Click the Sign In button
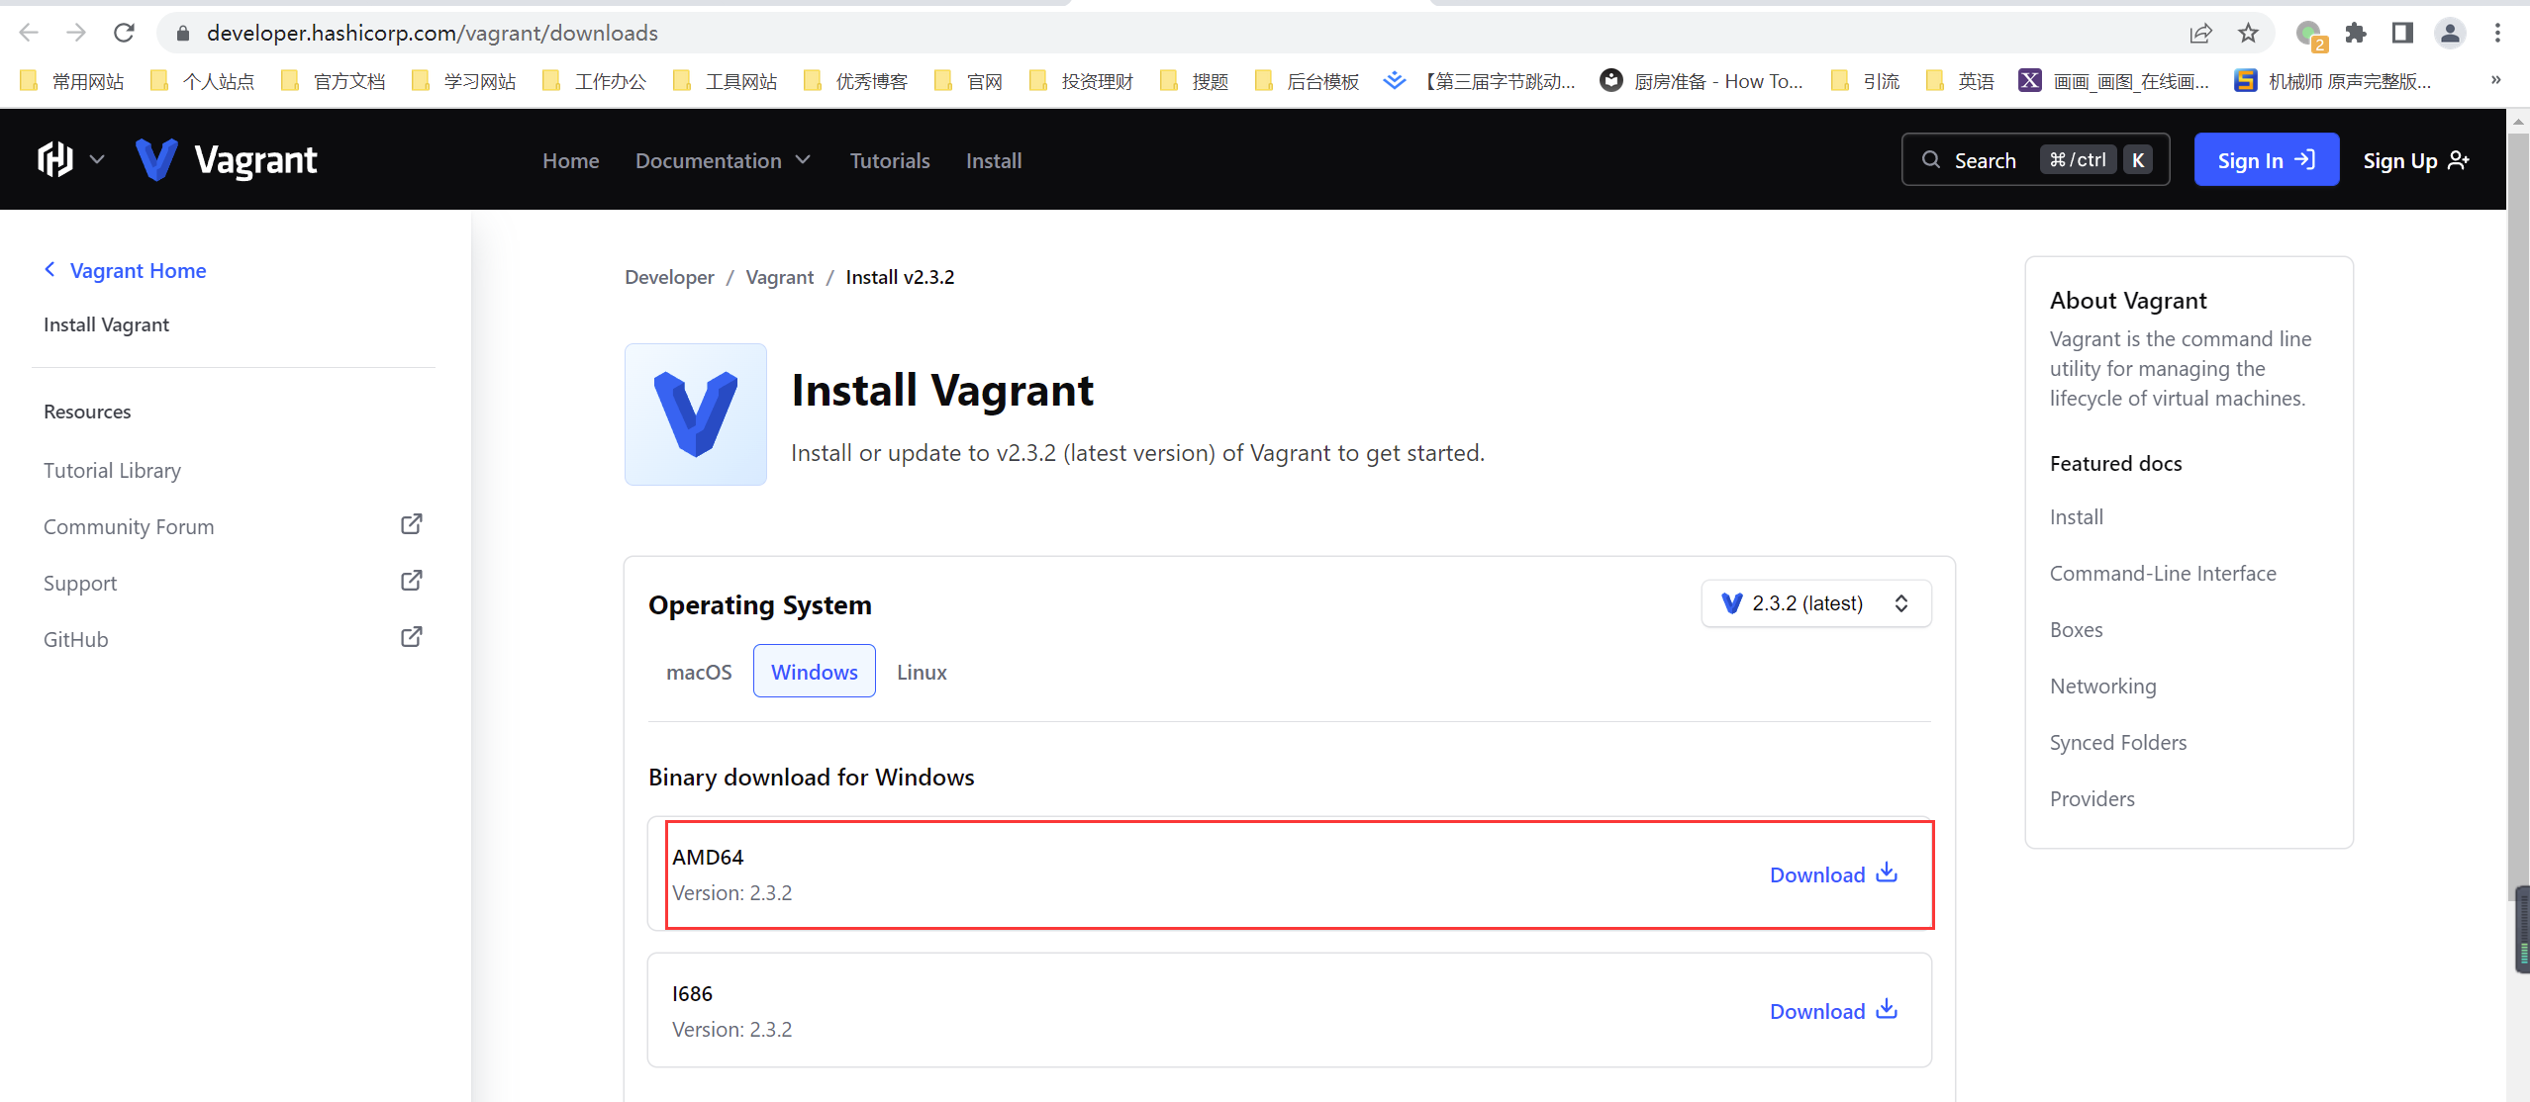Image resolution: width=2530 pixels, height=1102 pixels. click(x=2265, y=158)
